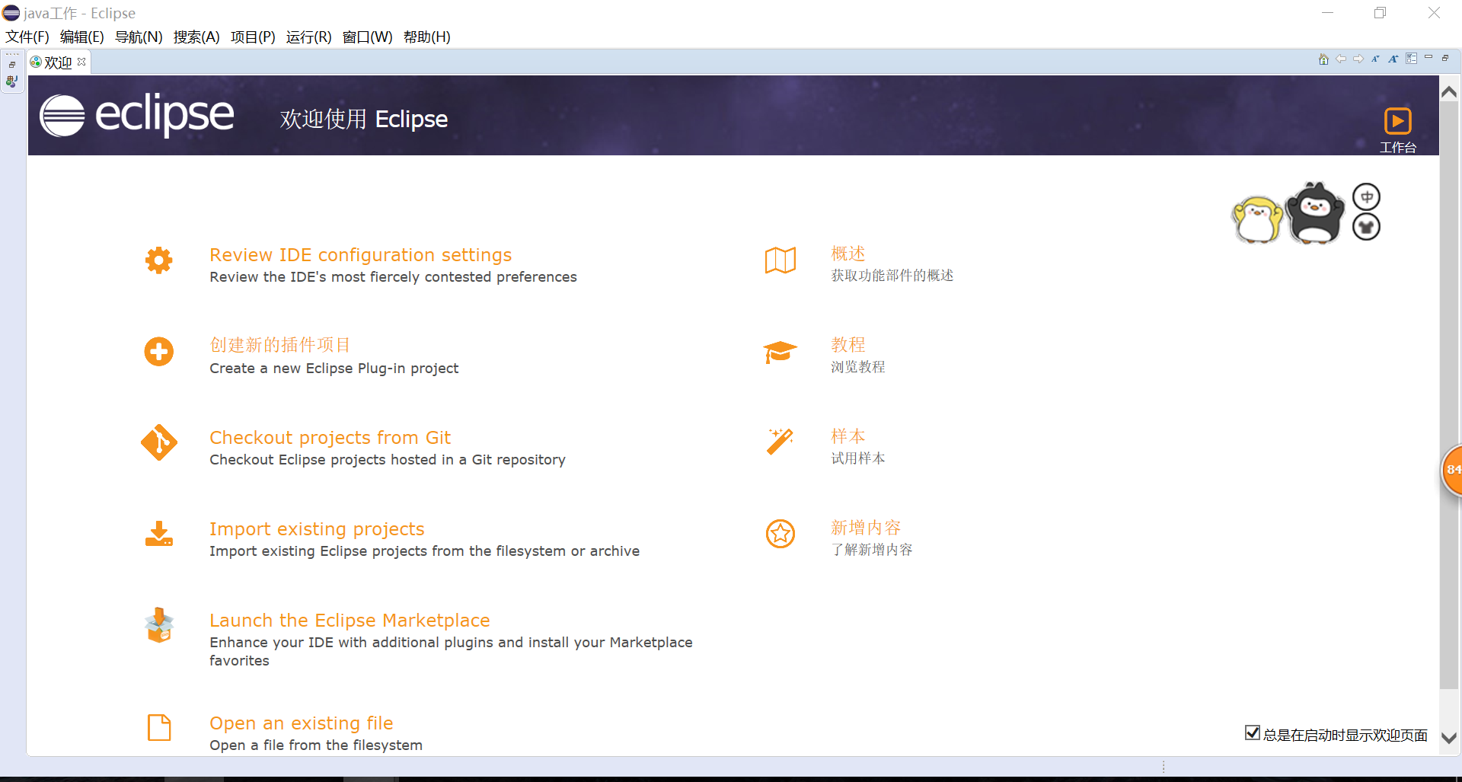Restore the minimized left sidebar stack
1462x782 pixels.
[x=12, y=65]
